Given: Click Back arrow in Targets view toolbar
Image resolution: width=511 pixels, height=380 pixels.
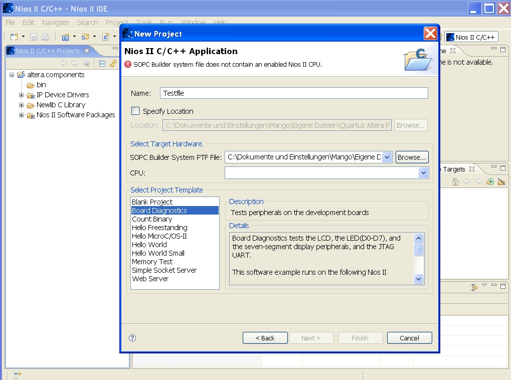Looking at the screenshot, I should [x=467, y=182].
